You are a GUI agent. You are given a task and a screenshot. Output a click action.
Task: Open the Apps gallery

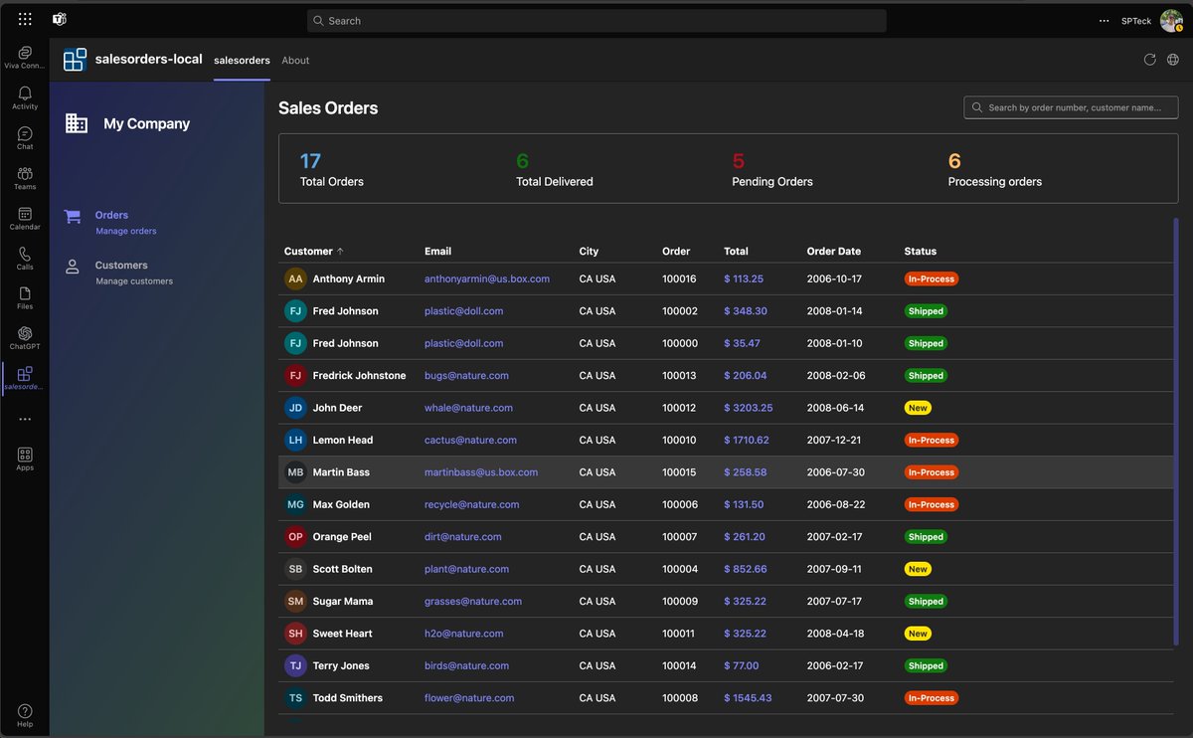24,457
